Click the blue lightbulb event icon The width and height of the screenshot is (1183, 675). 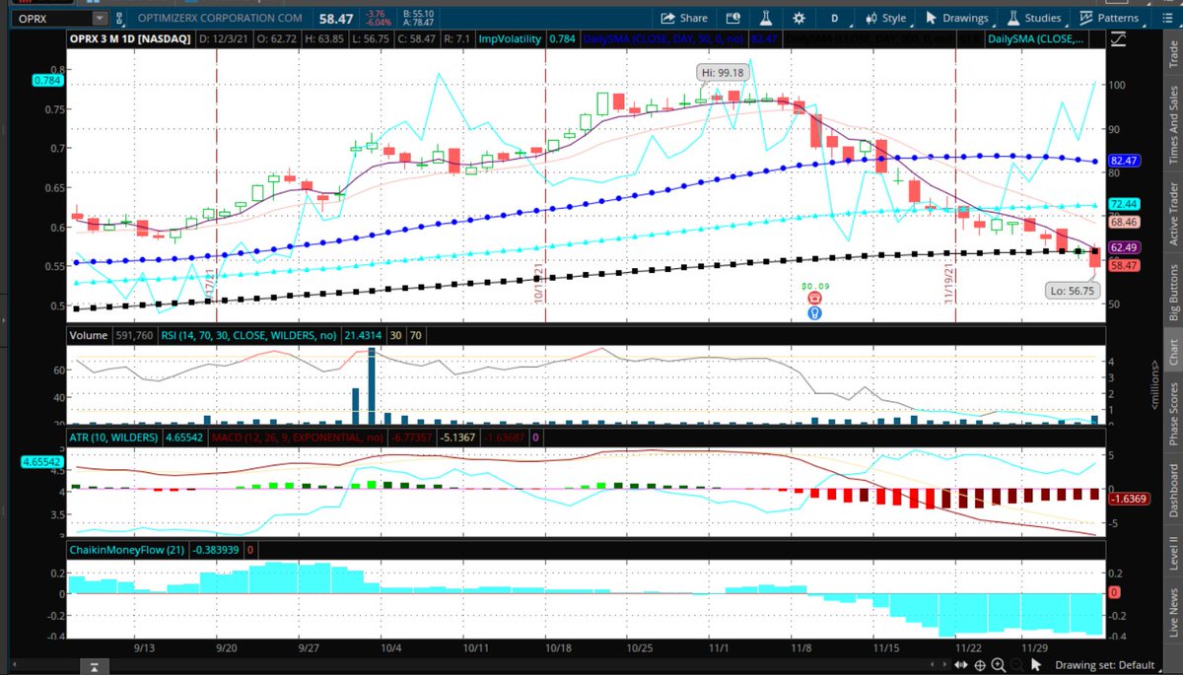click(814, 312)
